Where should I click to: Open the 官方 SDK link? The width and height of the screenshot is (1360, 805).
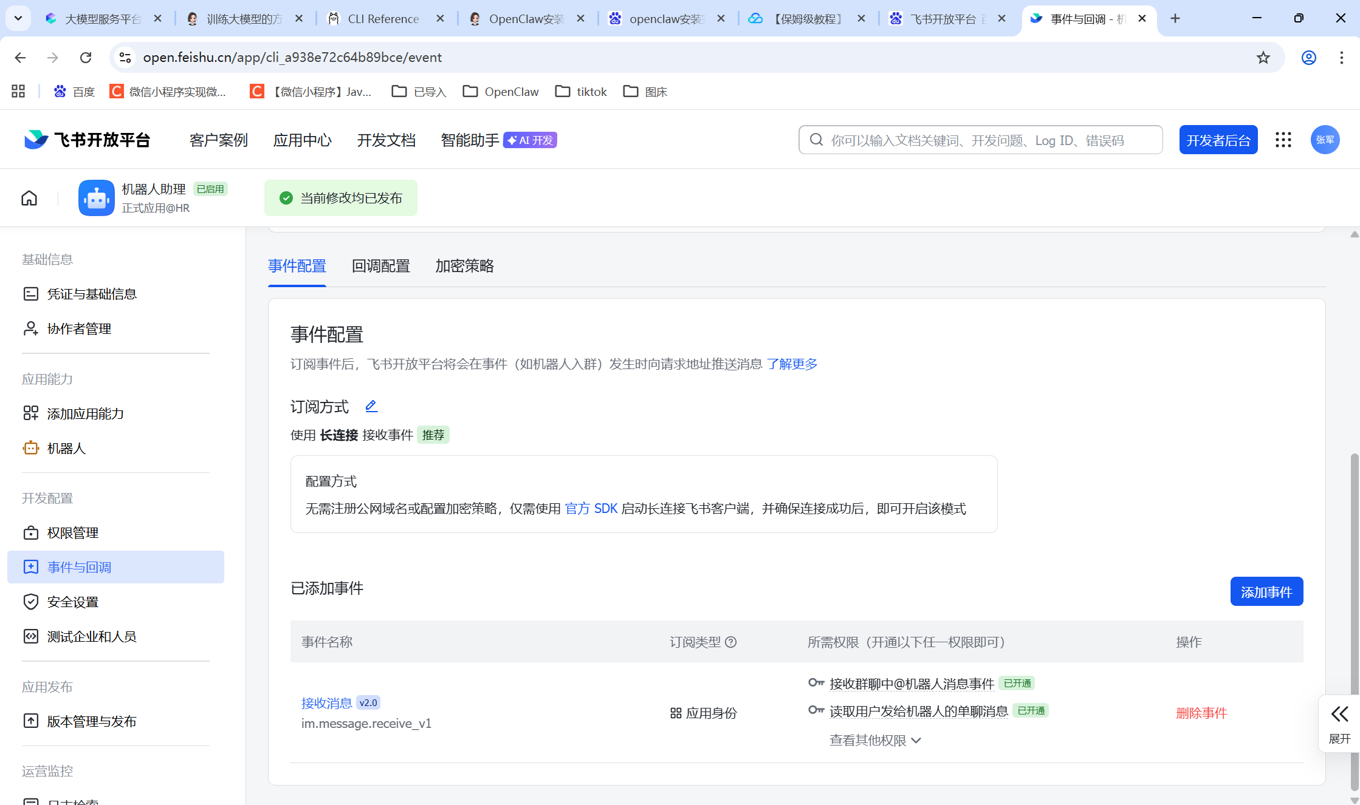pyautogui.click(x=591, y=509)
